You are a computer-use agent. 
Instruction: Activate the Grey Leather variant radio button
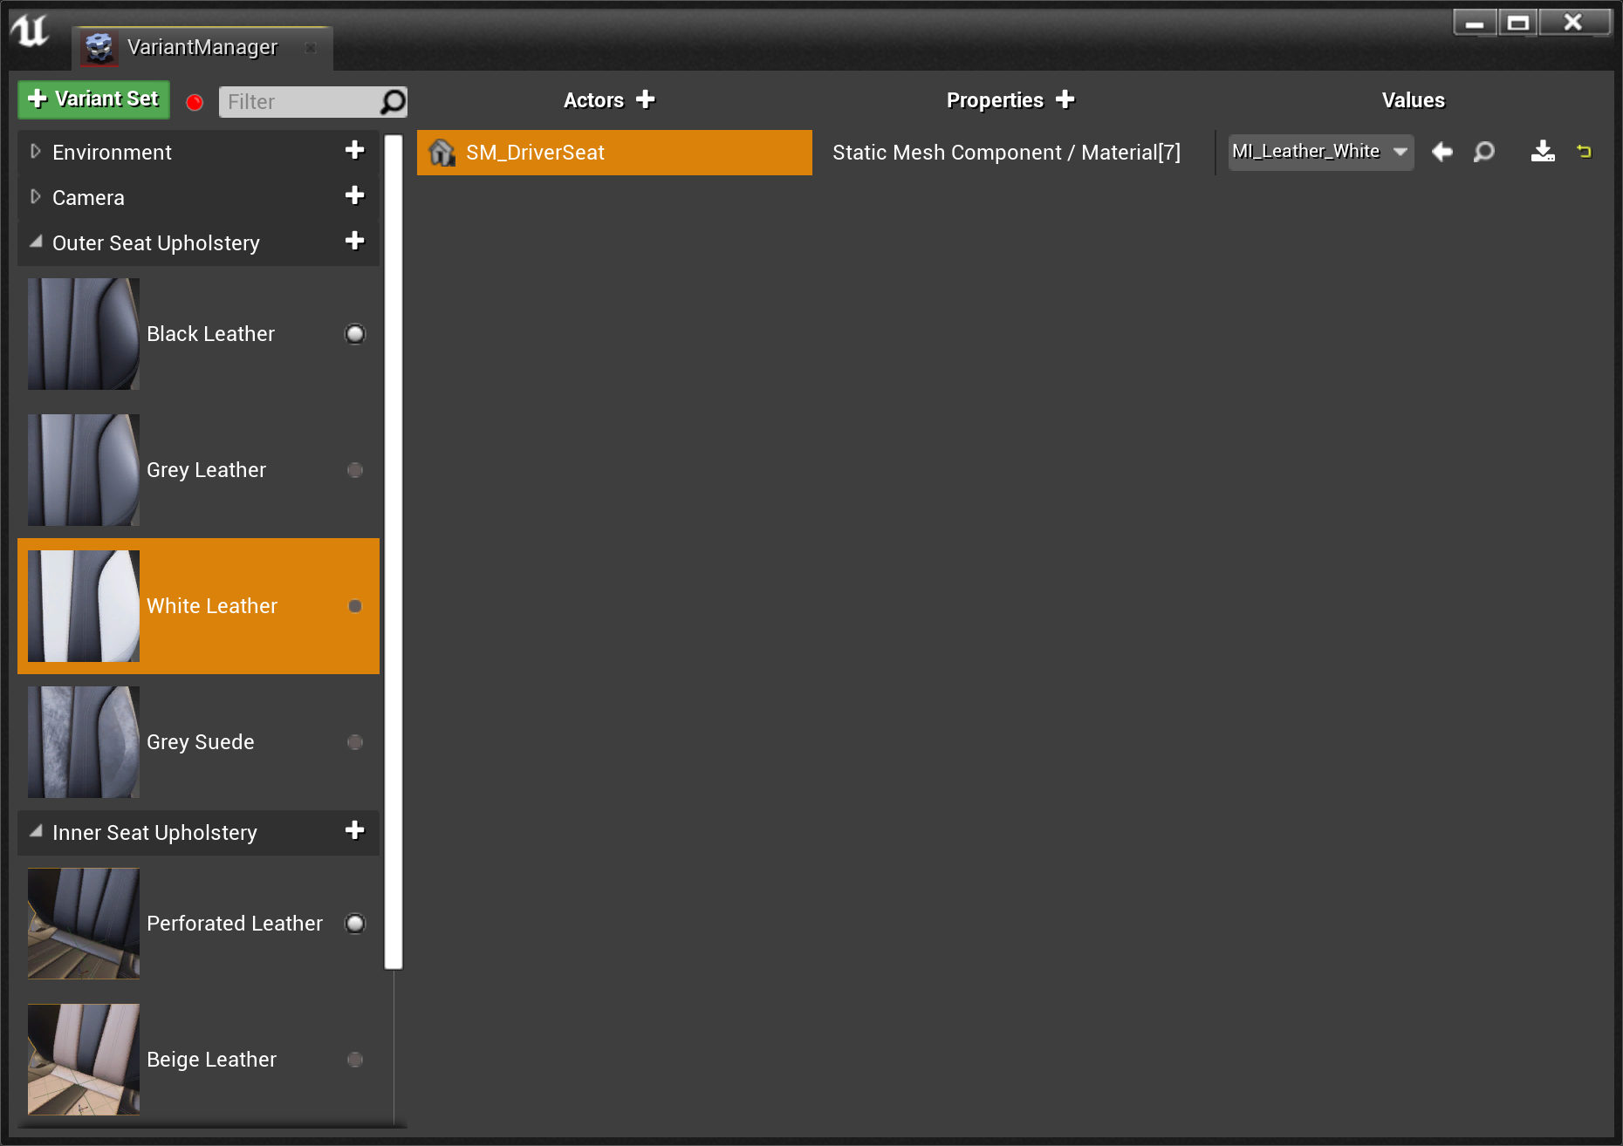coord(355,470)
